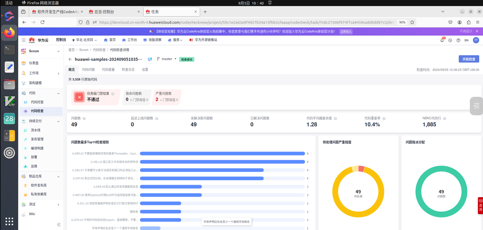Open 仪表盘 in the sidebar
The image size is (483, 230).
pyautogui.click(x=34, y=63)
